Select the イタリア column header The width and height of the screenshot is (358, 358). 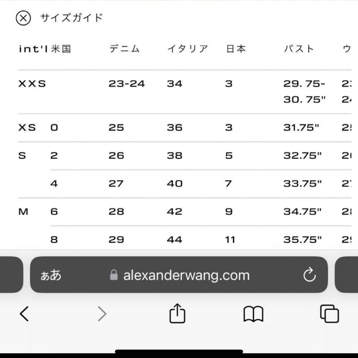click(187, 48)
